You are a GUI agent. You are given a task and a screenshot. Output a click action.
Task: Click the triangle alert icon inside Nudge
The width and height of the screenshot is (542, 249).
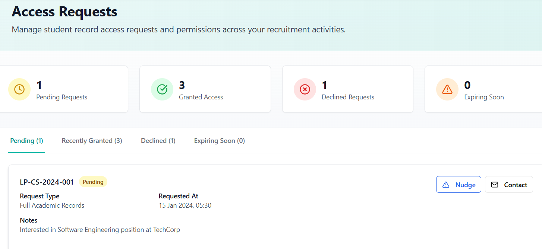[x=445, y=185]
